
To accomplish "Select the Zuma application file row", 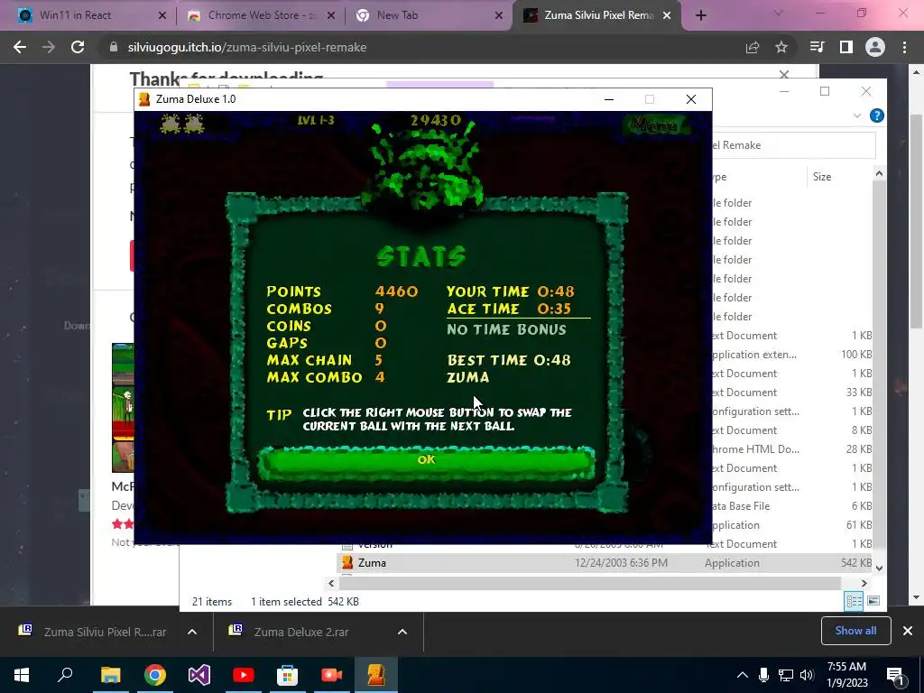I will tap(605, 563).
